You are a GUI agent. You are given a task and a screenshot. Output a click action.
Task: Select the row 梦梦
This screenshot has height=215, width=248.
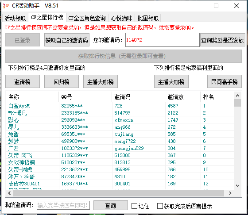[x=120, y=141]
